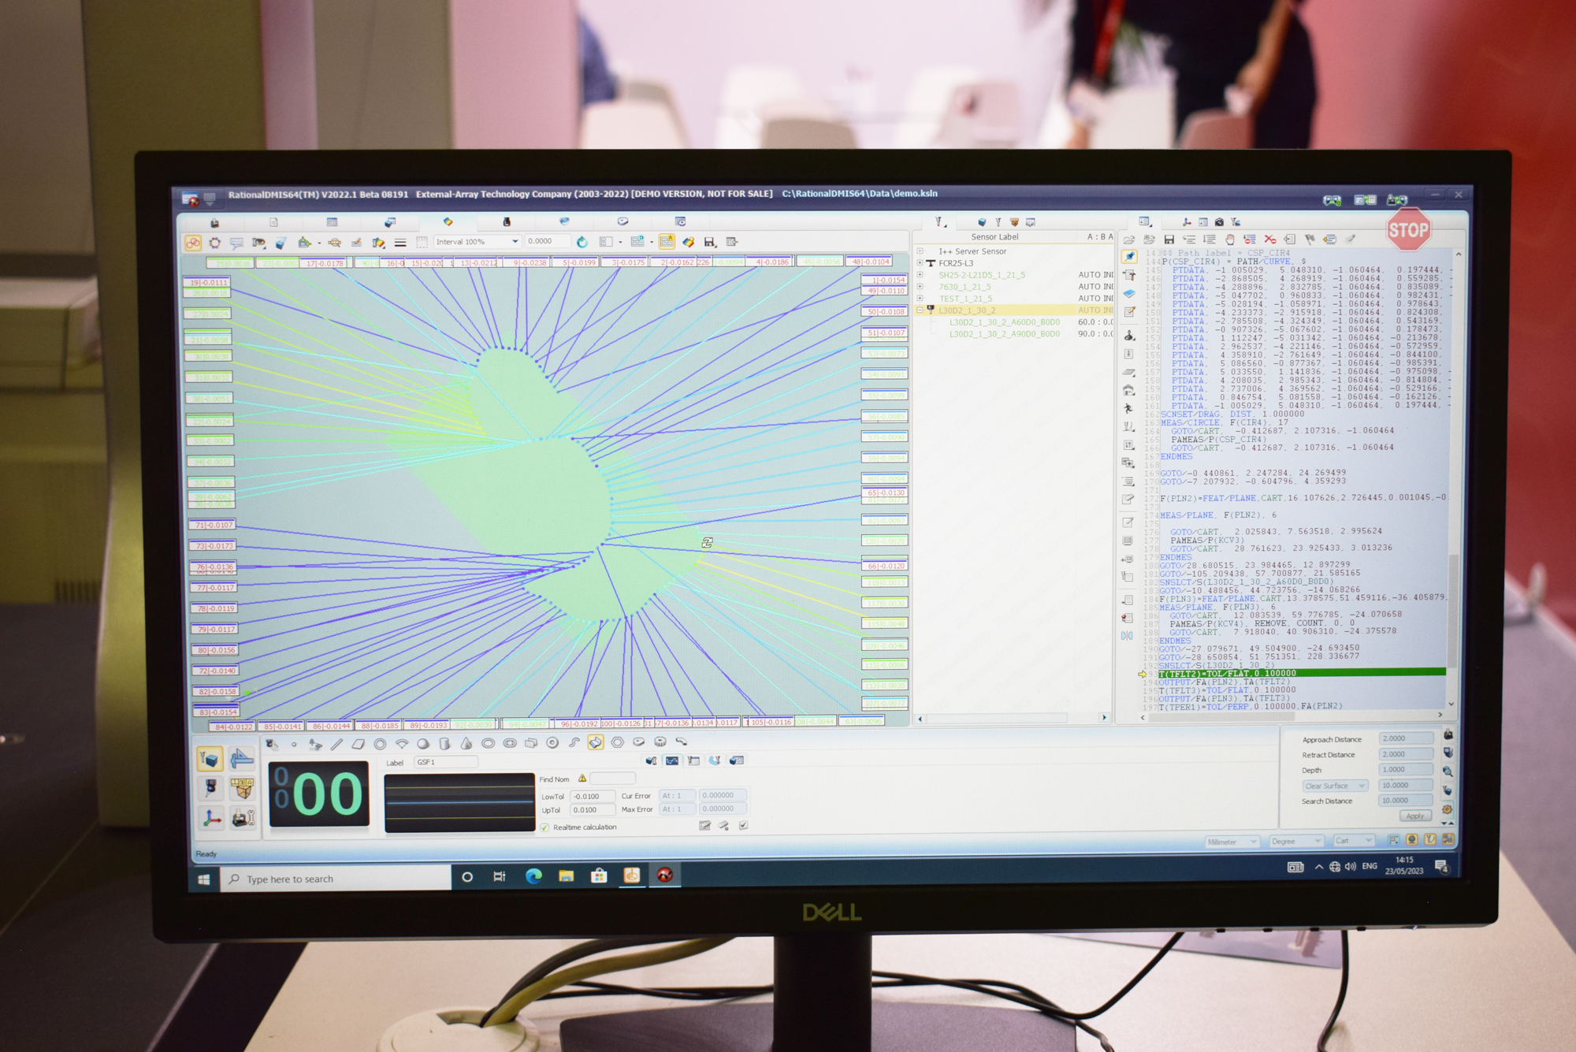
Task: Open Microsoft Edge from the taskbar
Action: [533, 876]
